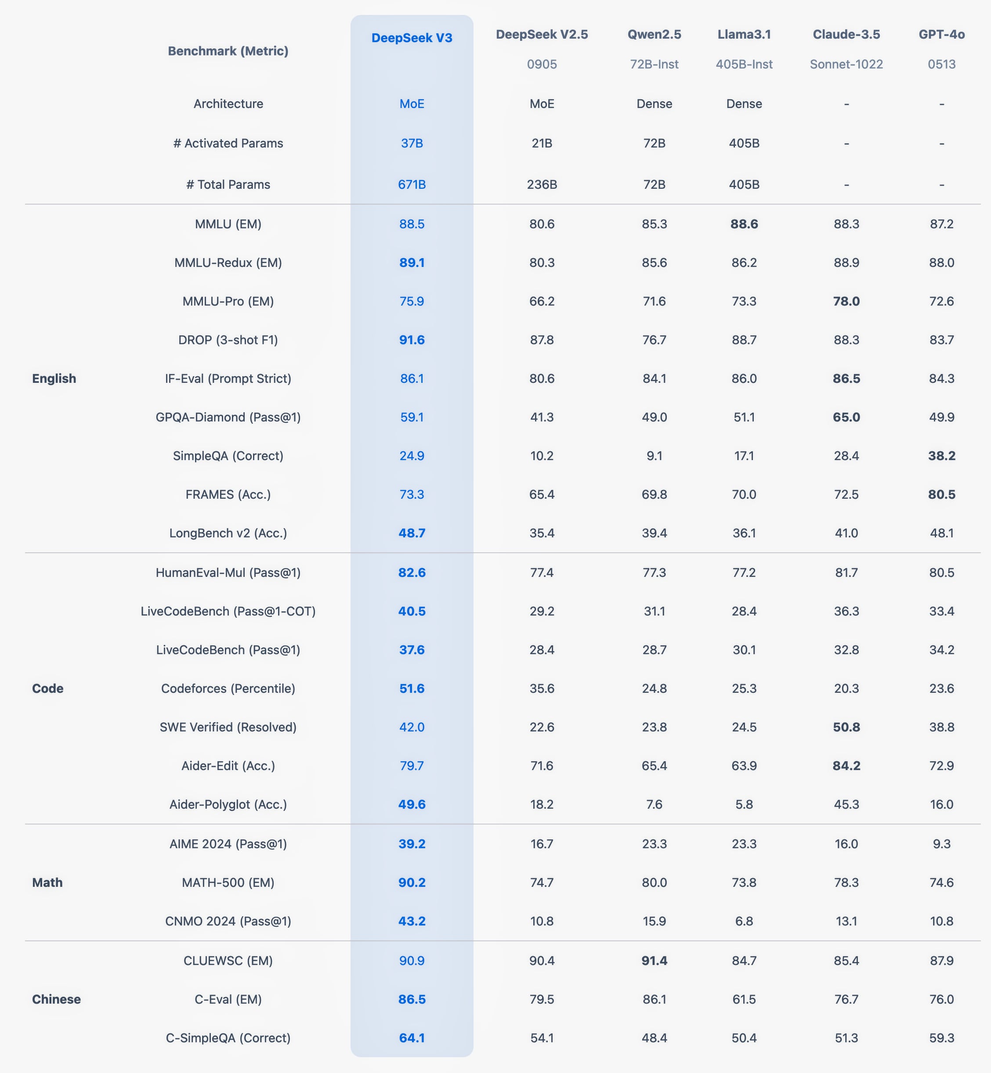991x1073 pixels.
Task: Click the Claude-3.5 column header
Action: (846, 35)
